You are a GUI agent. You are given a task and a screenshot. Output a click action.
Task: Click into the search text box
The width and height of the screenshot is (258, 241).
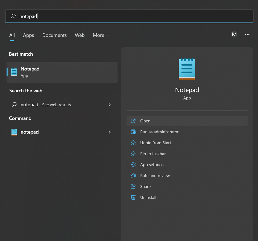click(x=131, y=16)
